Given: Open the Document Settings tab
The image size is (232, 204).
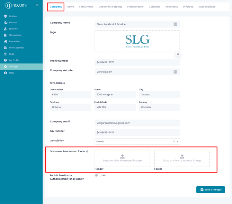Looking at the screenshot, I should [110, 7].
